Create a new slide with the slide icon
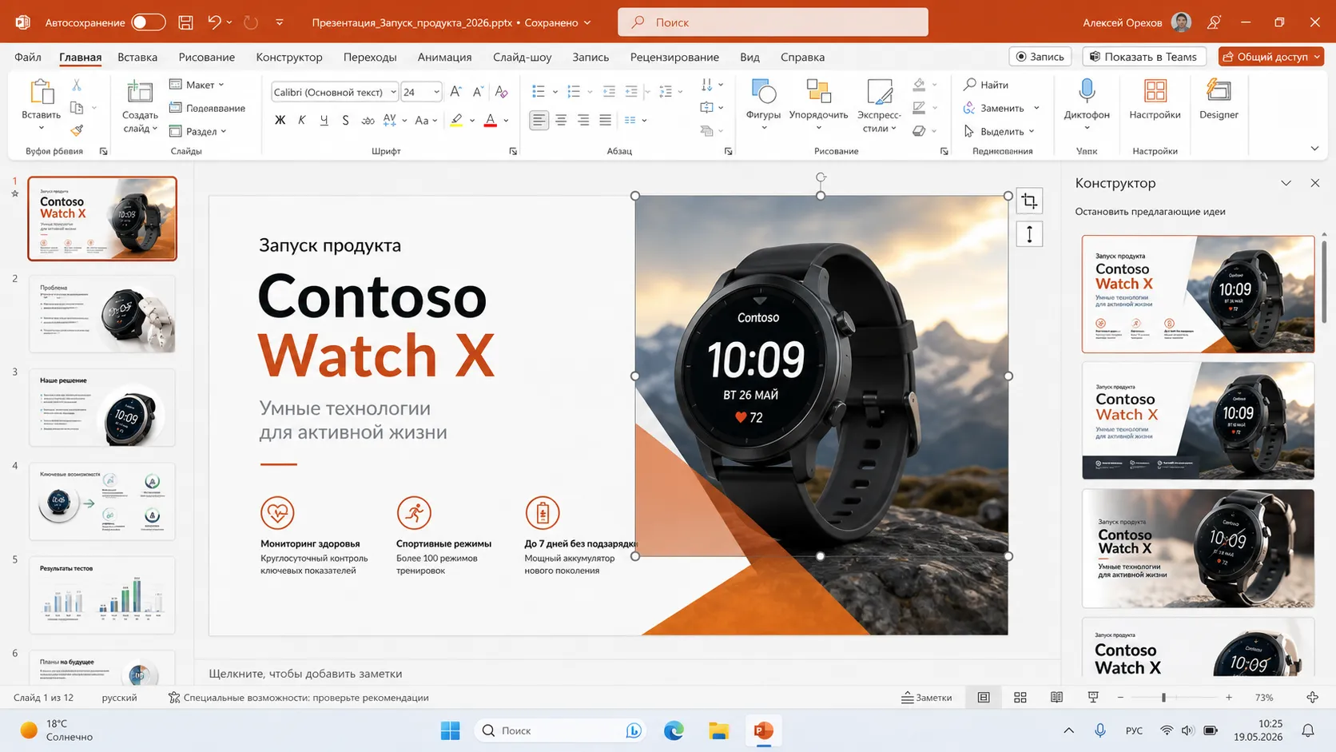The width and height of the screenshot is (1336, 752). click(140, 92)
